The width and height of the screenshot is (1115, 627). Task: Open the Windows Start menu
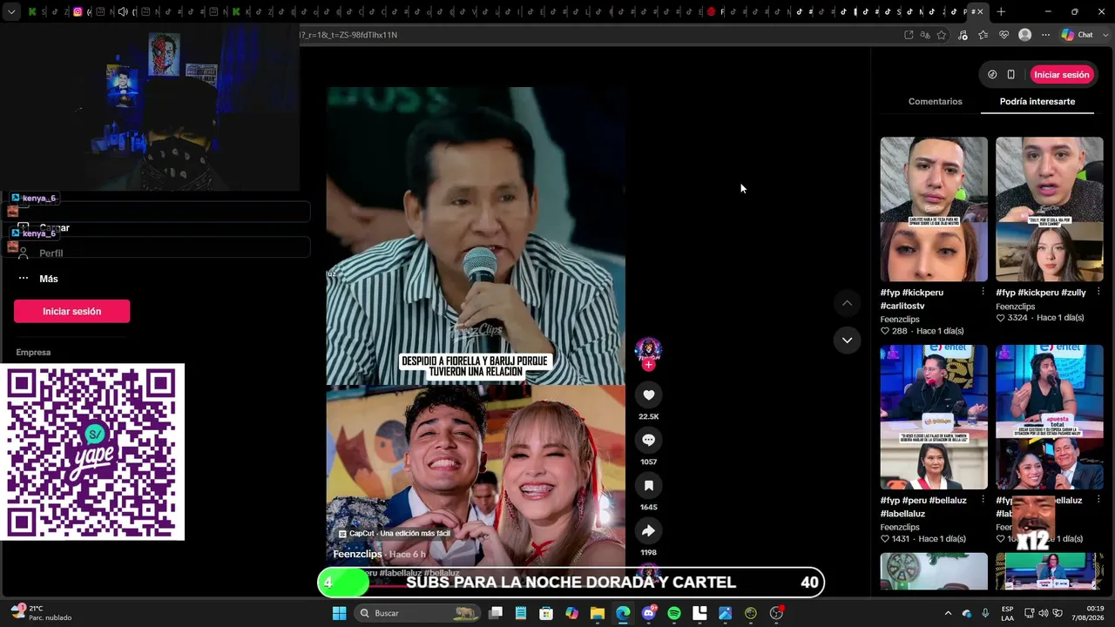click(x=339, y=613)
